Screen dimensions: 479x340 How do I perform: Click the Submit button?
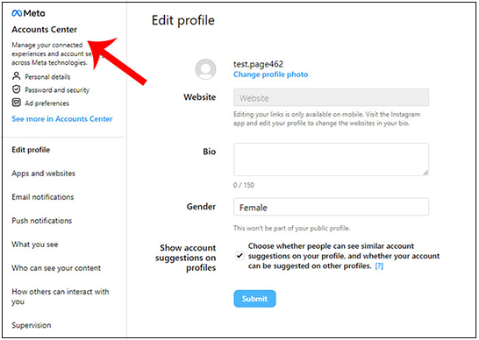[x=254, y=299]
